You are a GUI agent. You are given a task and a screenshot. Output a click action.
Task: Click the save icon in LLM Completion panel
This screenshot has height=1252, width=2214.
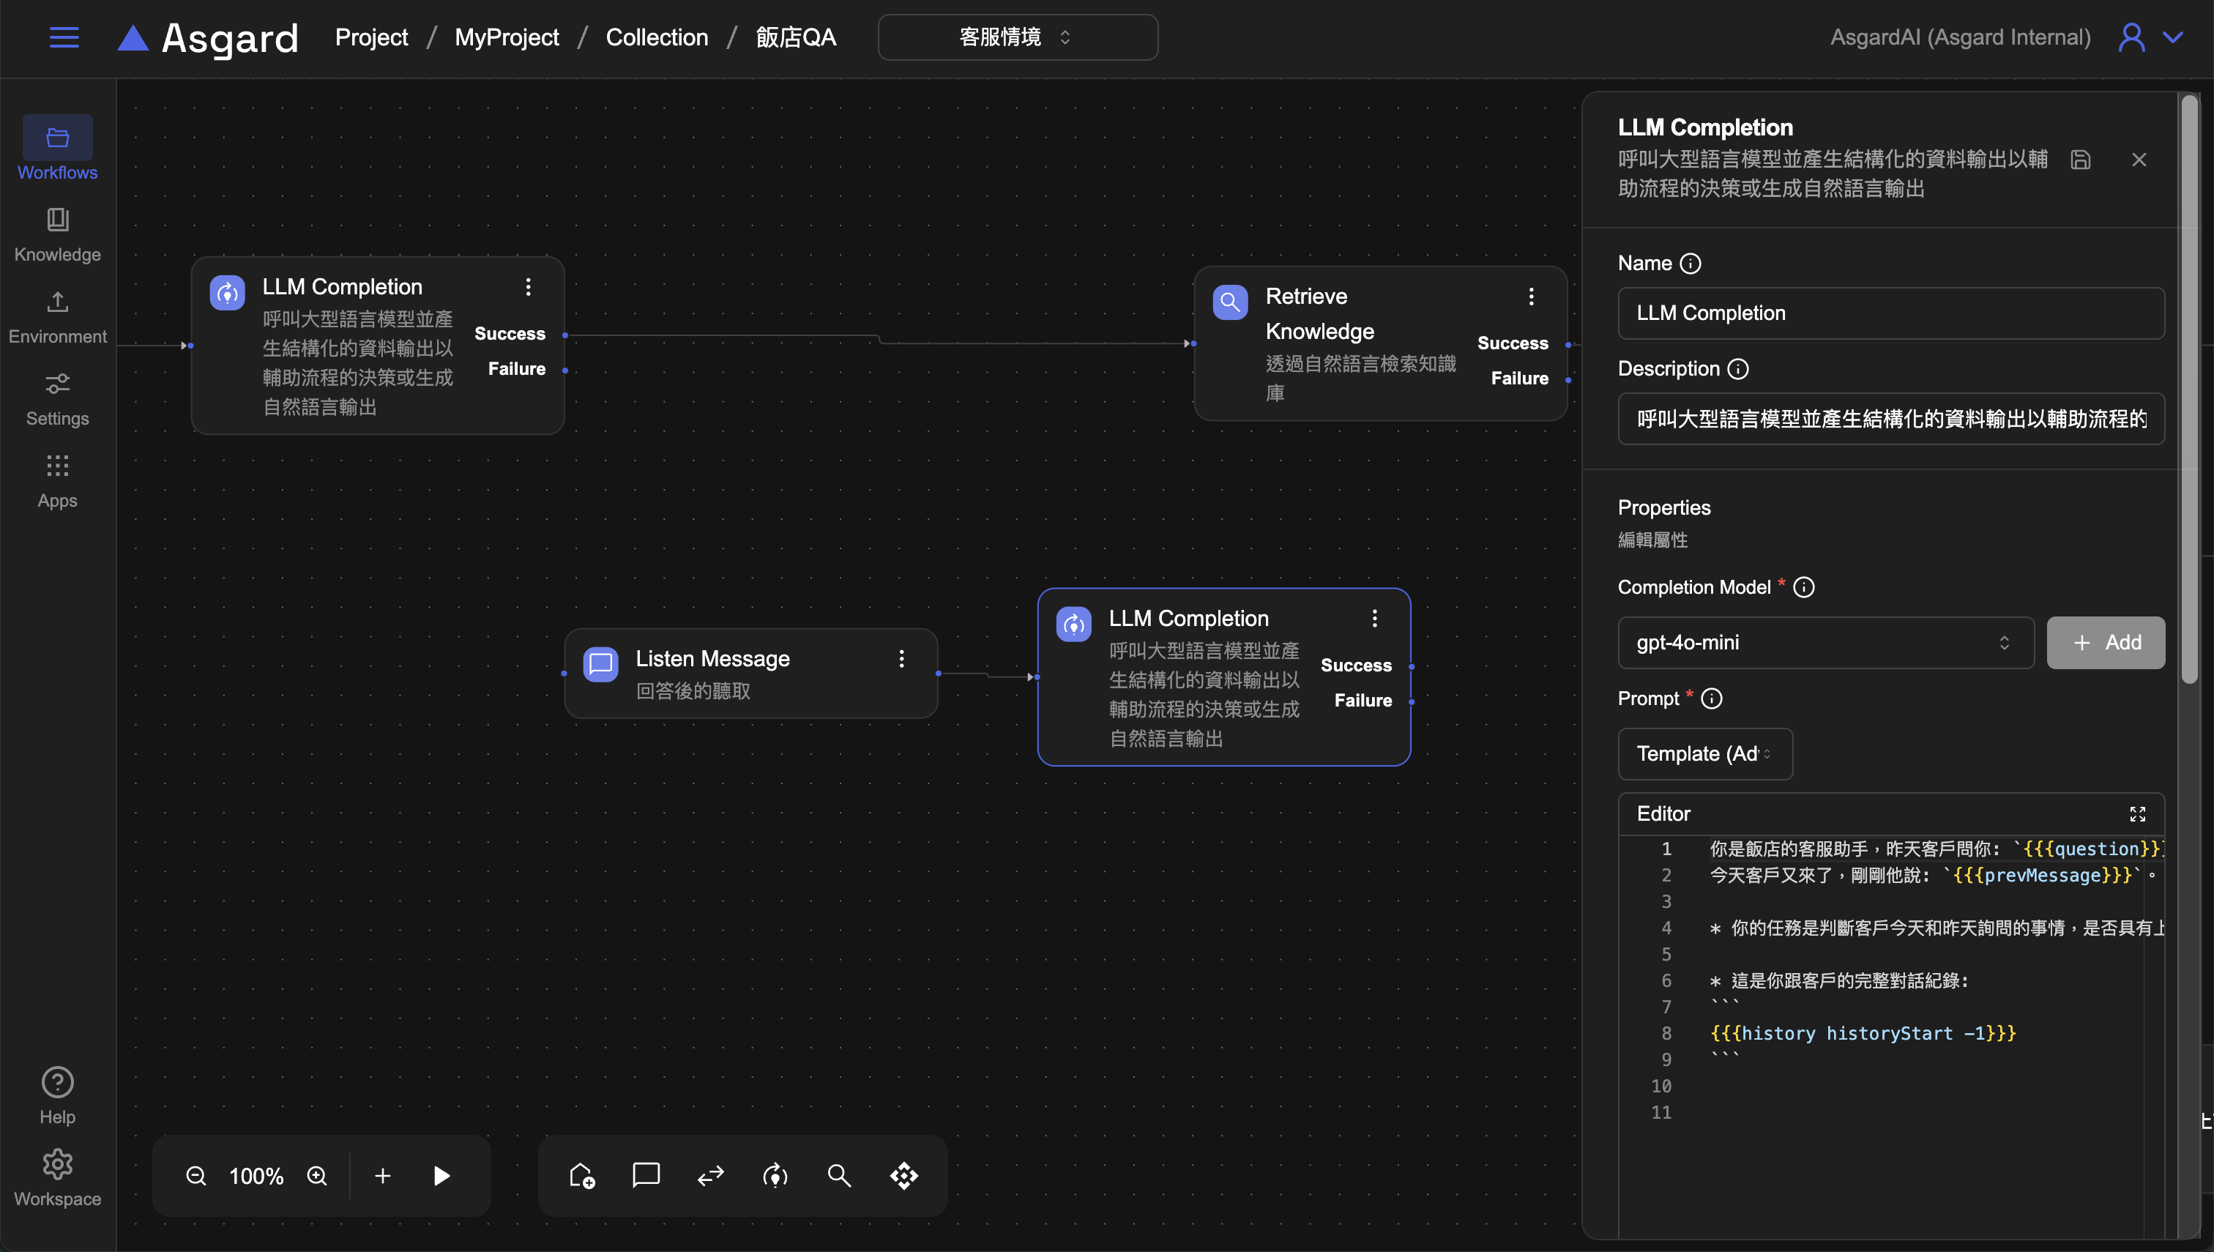click(2080, 160)
